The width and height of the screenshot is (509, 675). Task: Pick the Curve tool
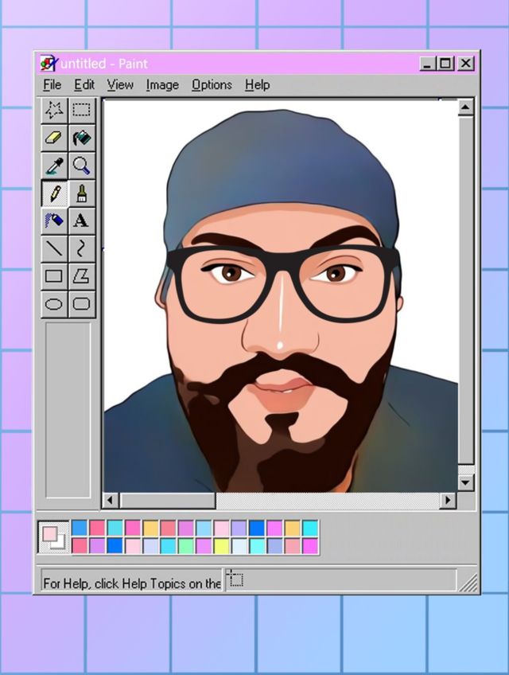coord(81,248)
